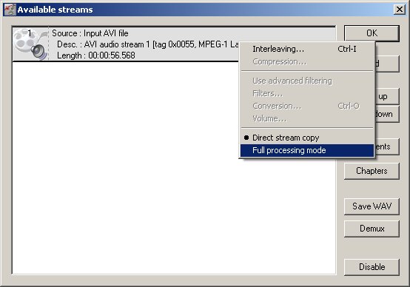Click the Filters… menu entry
The image size is (410, 287).
(x=307, y=93)
